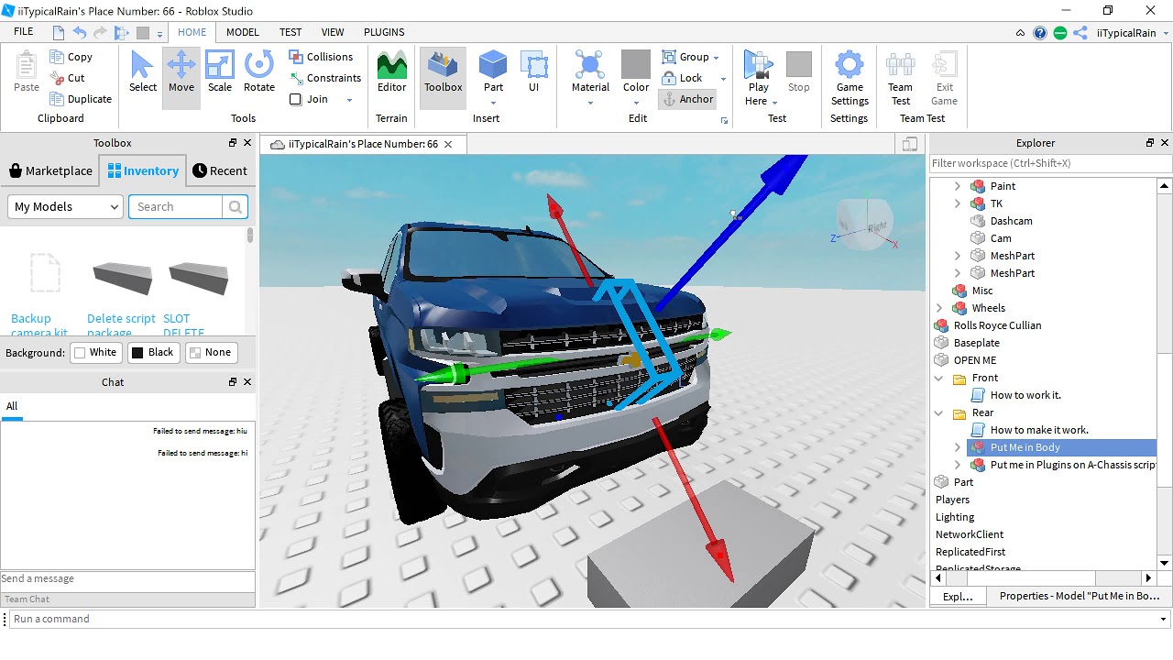Switch to Properties panel tab

pos(1080,596)
